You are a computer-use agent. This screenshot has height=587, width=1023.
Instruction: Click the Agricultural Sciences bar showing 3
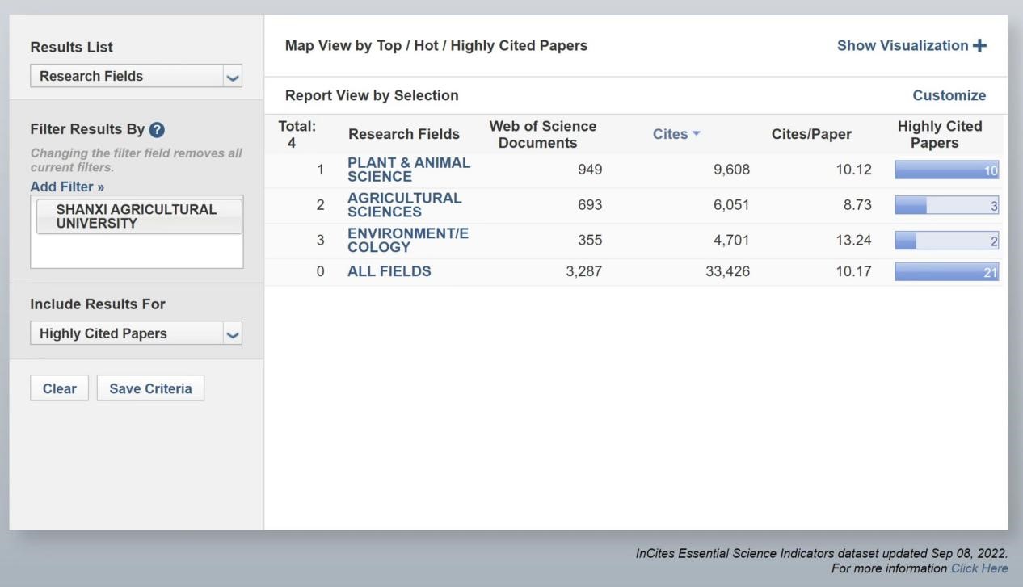pyautogui.click(x=947, y=205)
